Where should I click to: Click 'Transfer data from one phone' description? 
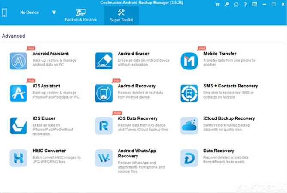229,63
